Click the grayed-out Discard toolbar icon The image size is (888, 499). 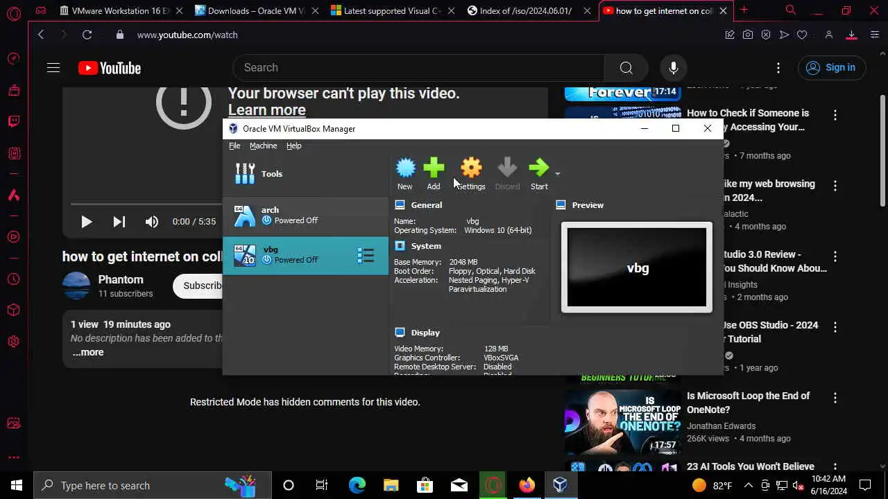coord(507,168)
